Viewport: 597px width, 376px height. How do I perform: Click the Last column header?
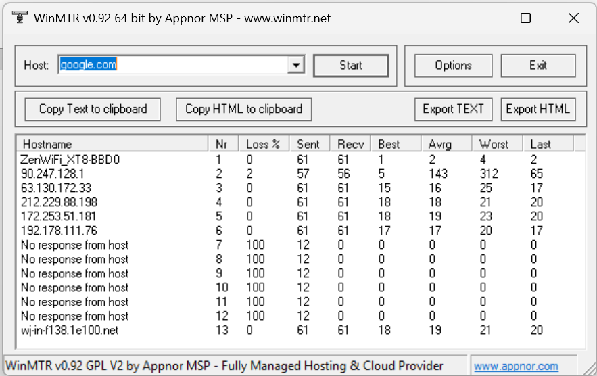point(548,144)
